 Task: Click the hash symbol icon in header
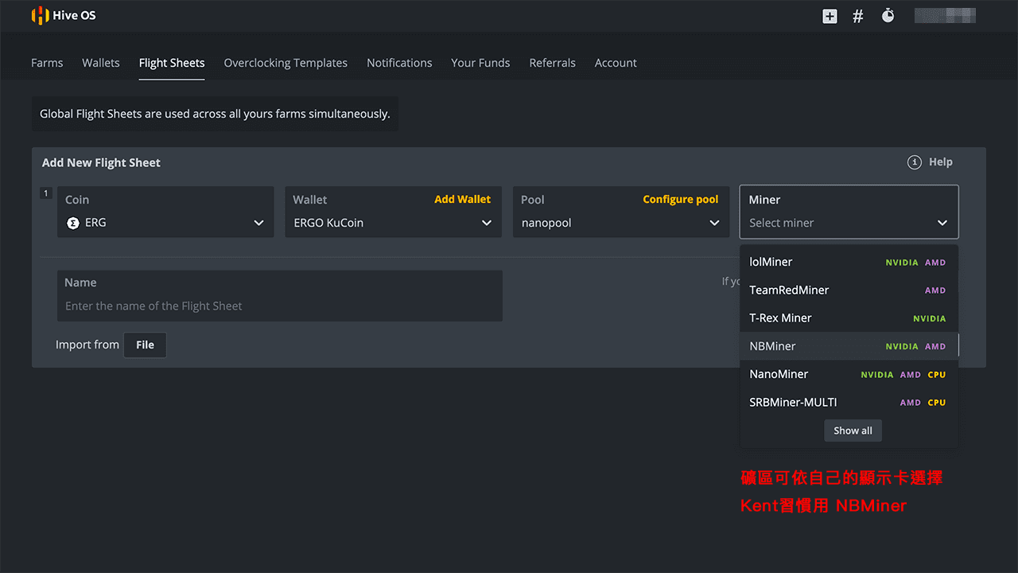(x=858, y=16)
